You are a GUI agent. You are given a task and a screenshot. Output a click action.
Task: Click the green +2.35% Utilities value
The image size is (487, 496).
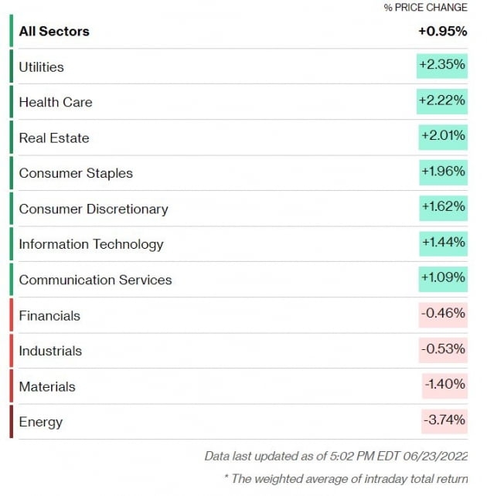pyautogui.click(x=442, y=66)
